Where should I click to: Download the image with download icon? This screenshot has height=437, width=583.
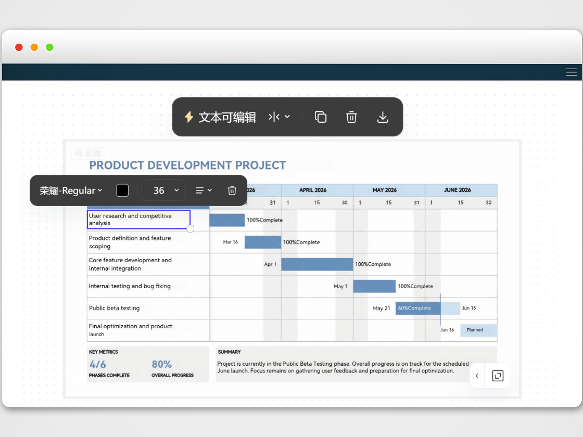coord(383,117)
